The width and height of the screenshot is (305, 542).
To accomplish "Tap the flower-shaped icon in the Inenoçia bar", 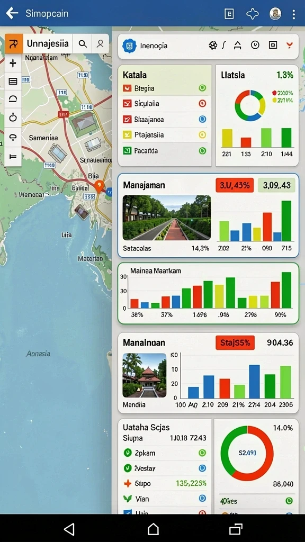I will [213, 45].
